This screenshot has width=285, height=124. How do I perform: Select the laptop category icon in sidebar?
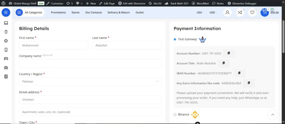point(6,23)
